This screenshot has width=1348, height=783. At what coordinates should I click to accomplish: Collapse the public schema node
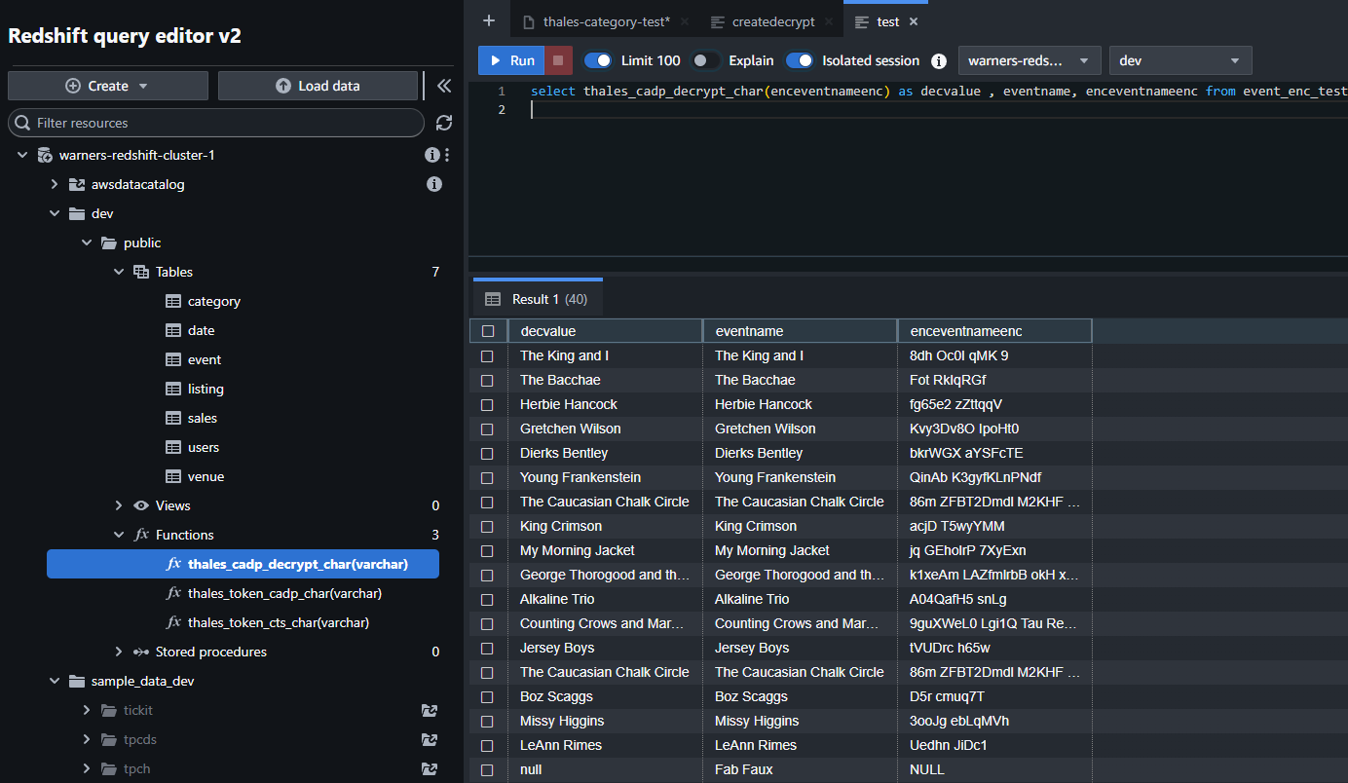click(x=87, y=242)
